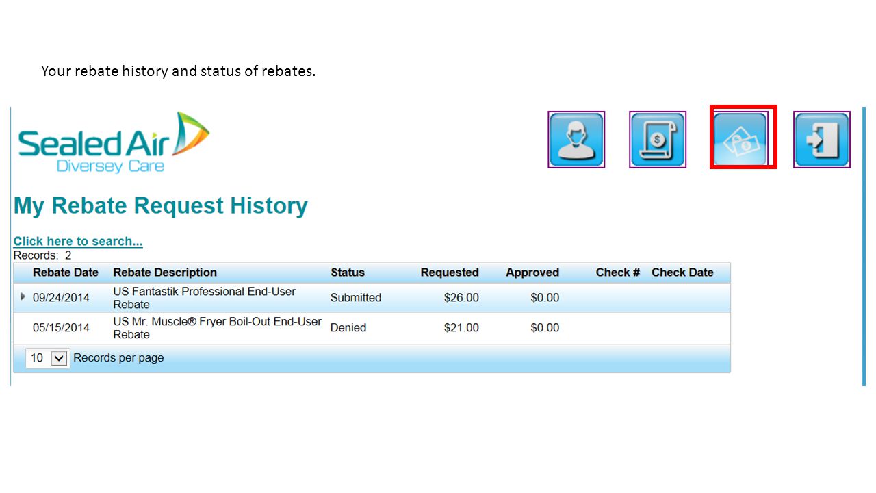Click the $0.00 approved amount in Submitted row

pyautogui.click(x=545, y=298)
